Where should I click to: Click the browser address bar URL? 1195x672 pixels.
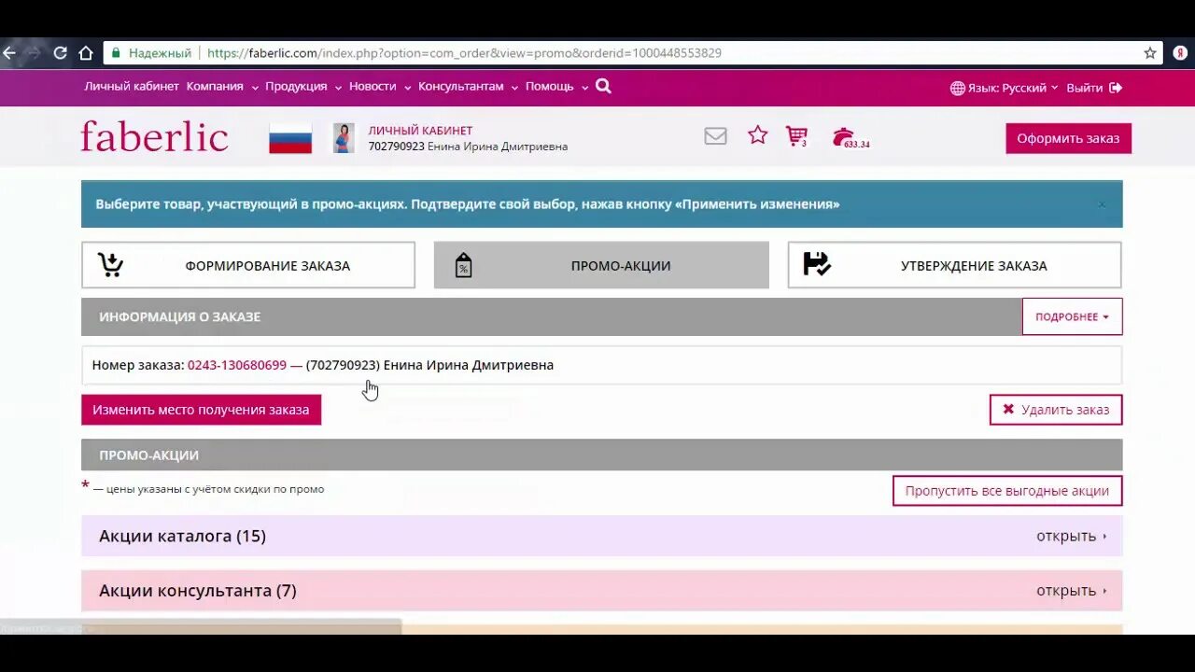464,53
